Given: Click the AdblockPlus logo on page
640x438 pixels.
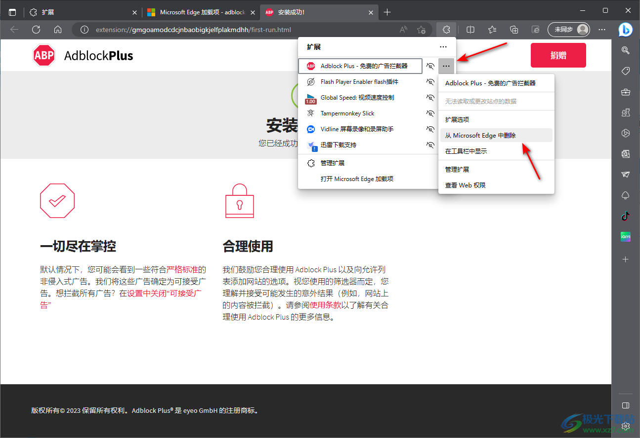Looking at the screenshot, I should tap(83, 56).
